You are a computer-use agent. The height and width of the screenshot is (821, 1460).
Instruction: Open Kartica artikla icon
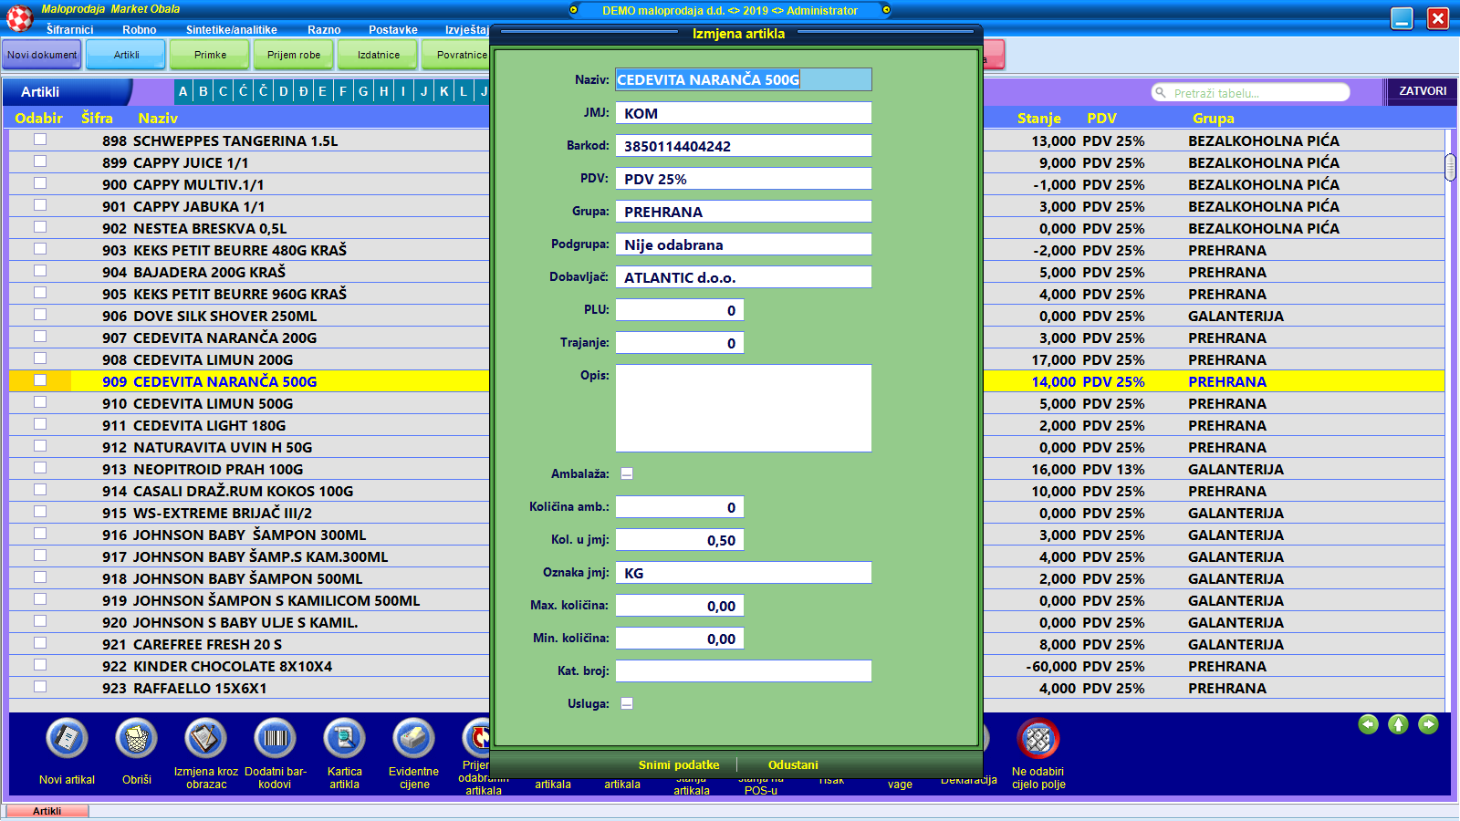(344, 739)
